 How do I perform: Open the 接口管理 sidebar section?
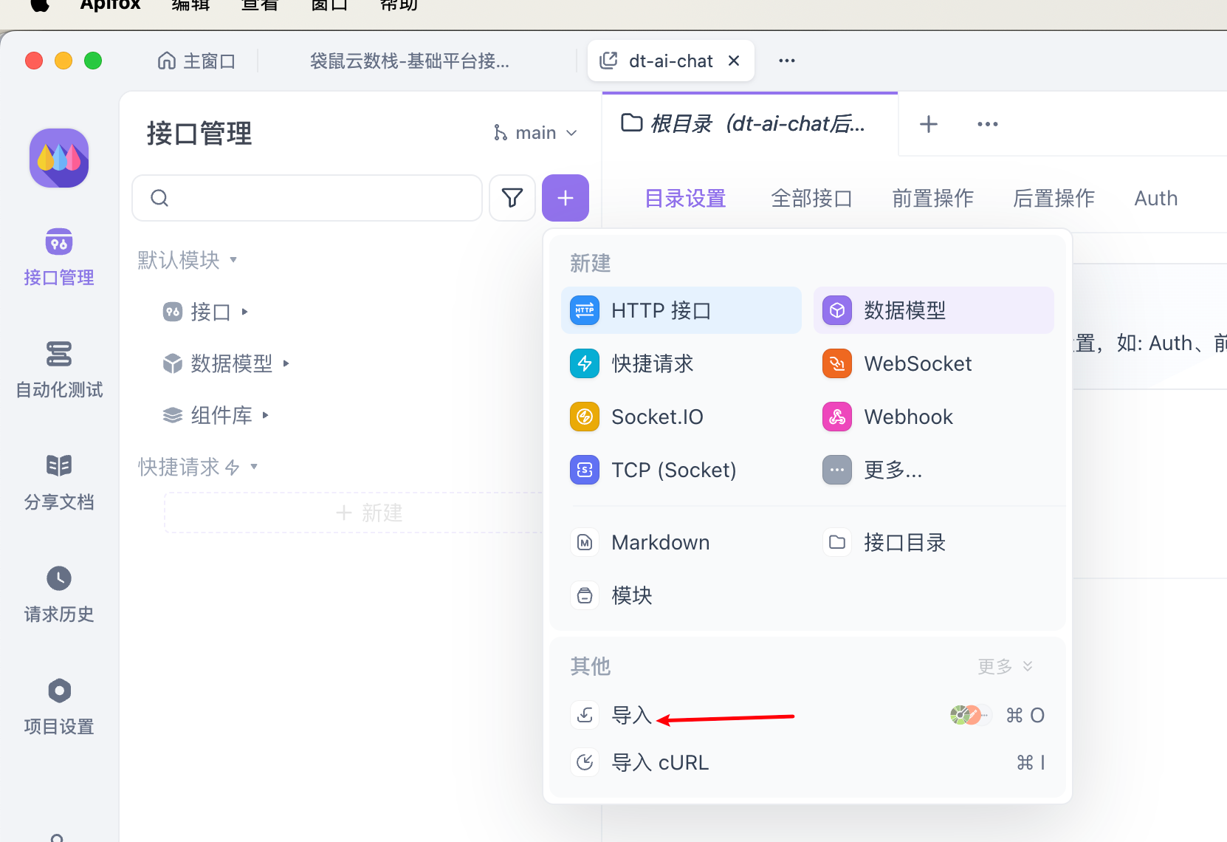[x=59, y=257]
